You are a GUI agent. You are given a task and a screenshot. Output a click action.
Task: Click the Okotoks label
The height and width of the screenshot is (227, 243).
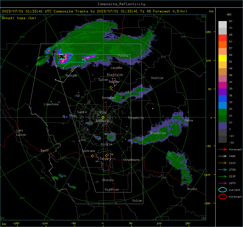108,180
